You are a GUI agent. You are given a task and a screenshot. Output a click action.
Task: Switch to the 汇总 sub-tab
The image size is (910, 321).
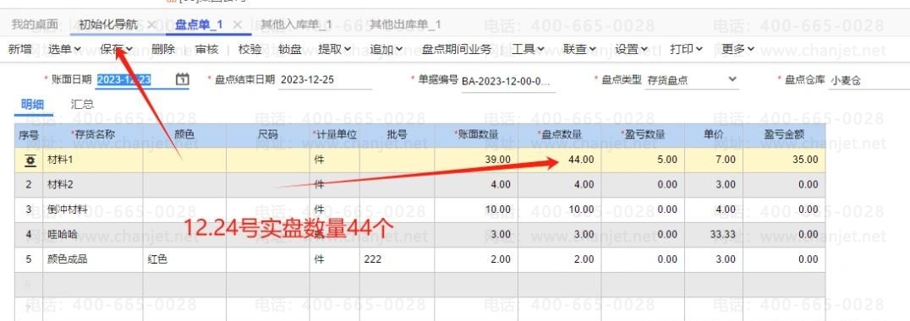click(x=82, y=104)
